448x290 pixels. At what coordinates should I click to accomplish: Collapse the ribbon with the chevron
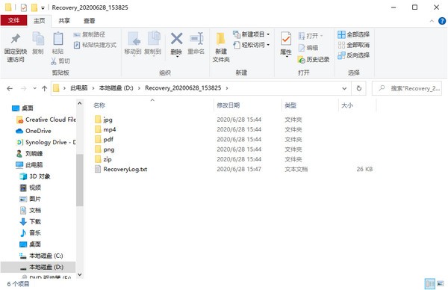(x=432, y=21)
